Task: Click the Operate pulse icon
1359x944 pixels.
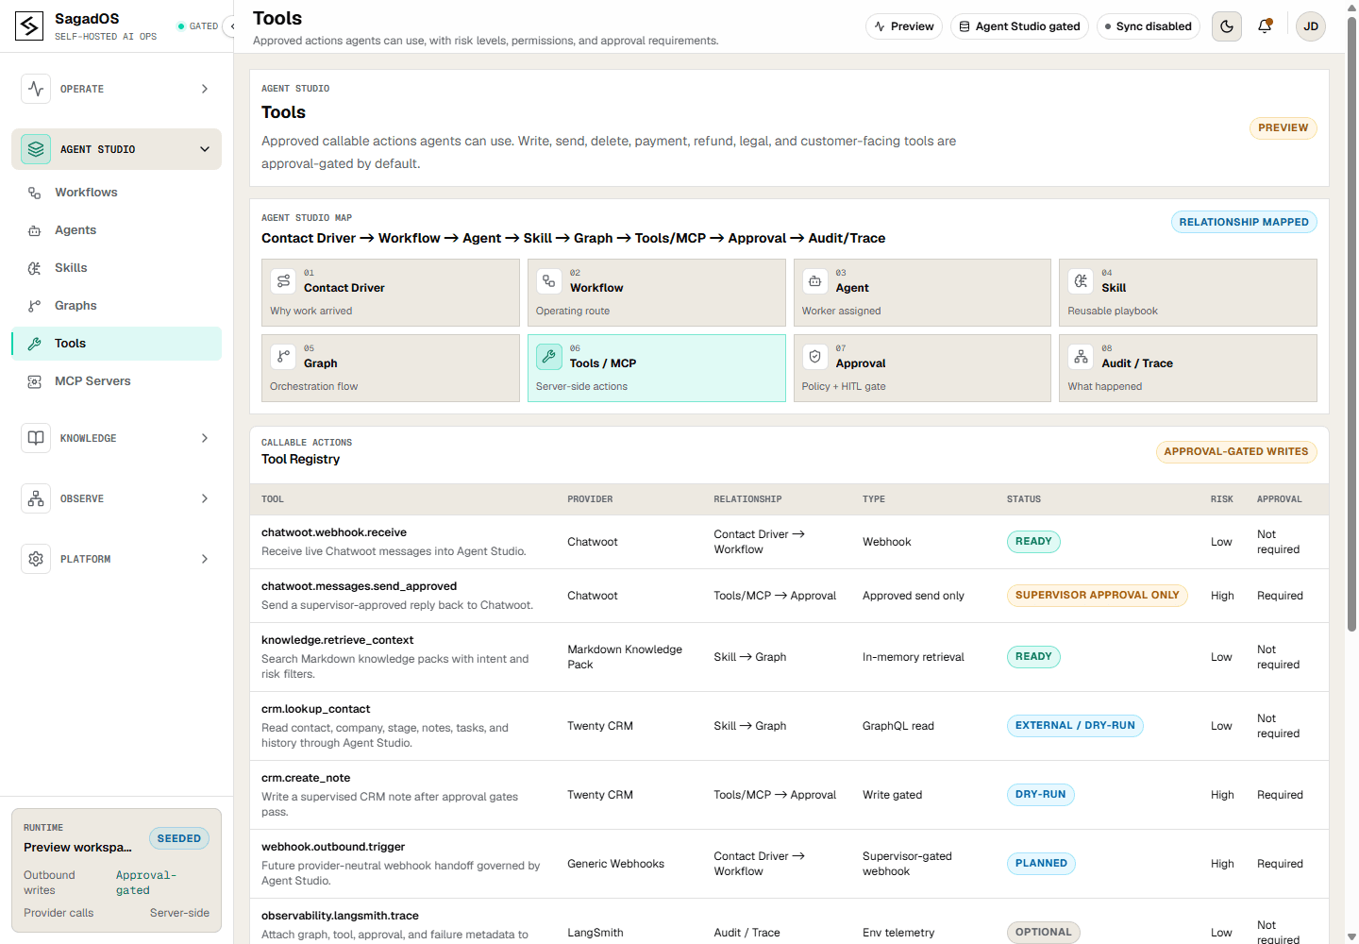Action: point(36,89)
